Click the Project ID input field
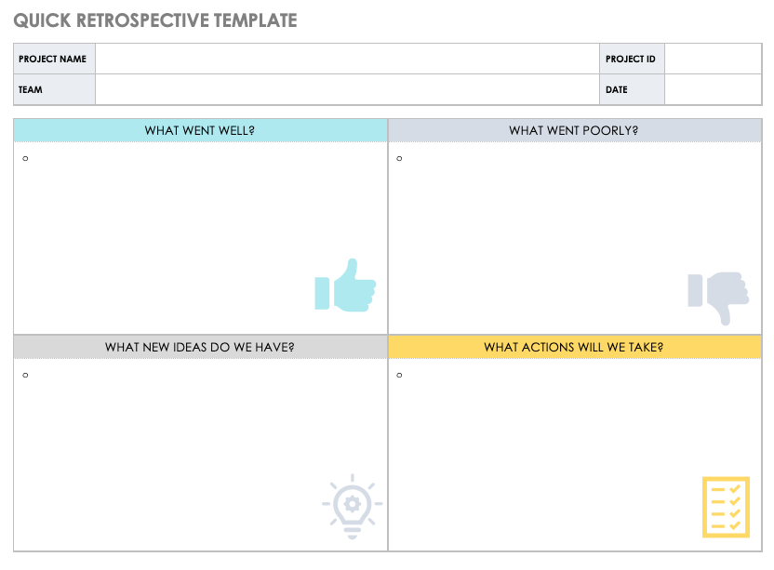 (713, 59)
